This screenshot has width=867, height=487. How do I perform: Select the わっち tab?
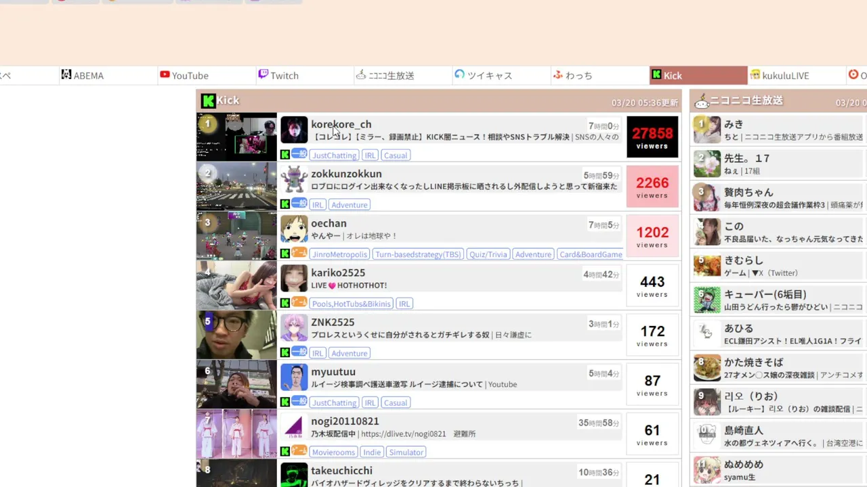coord(599,76)
